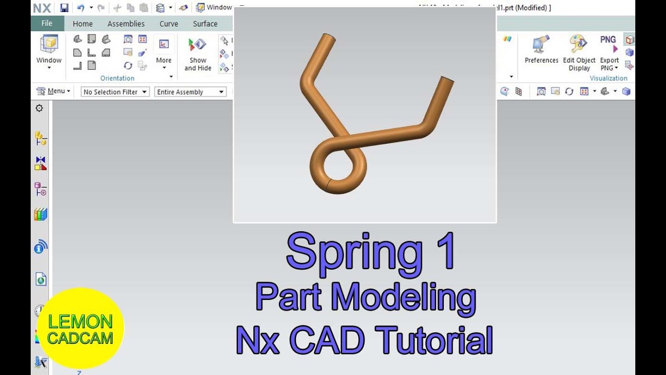Image resolution: width=666 pixels, height=375 pixels.
Task: Open the Window orientation layout button
Action: pos(49,51)
